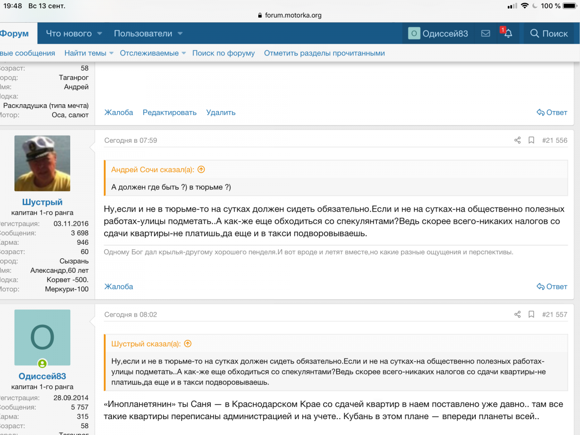Expand the Что нового dropdown
Viewport: 580px width, 435px height.
100,34
